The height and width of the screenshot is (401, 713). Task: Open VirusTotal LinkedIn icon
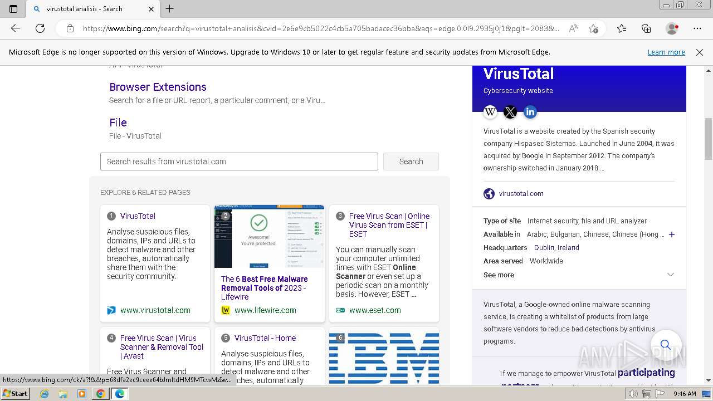530,112
